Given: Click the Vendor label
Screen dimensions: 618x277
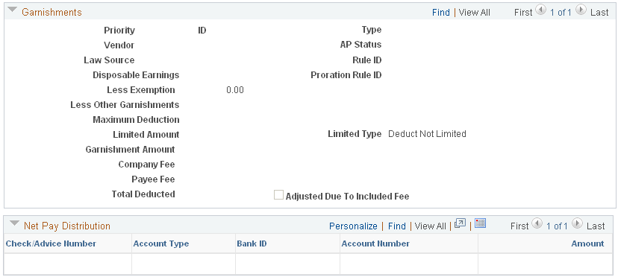Looking at the screenshot, I should (x=119, y=45).
